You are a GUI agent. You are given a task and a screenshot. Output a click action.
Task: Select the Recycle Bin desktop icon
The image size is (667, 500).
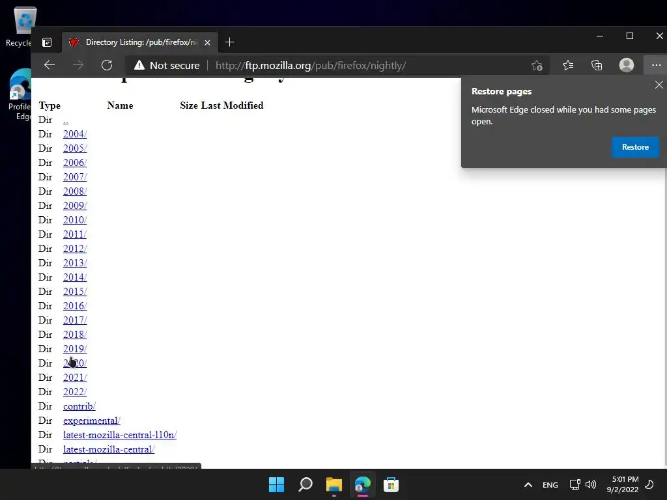pos(18,26)
